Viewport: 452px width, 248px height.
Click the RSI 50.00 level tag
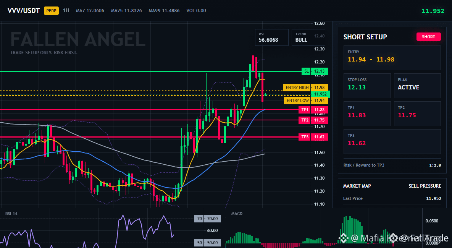[208, 243]
